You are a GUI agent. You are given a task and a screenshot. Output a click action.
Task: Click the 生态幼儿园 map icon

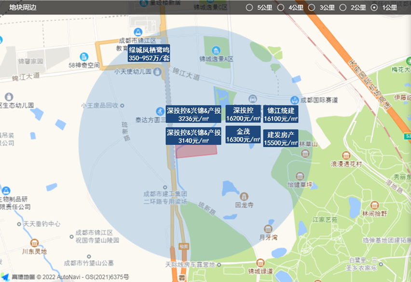tap(9, 97)
